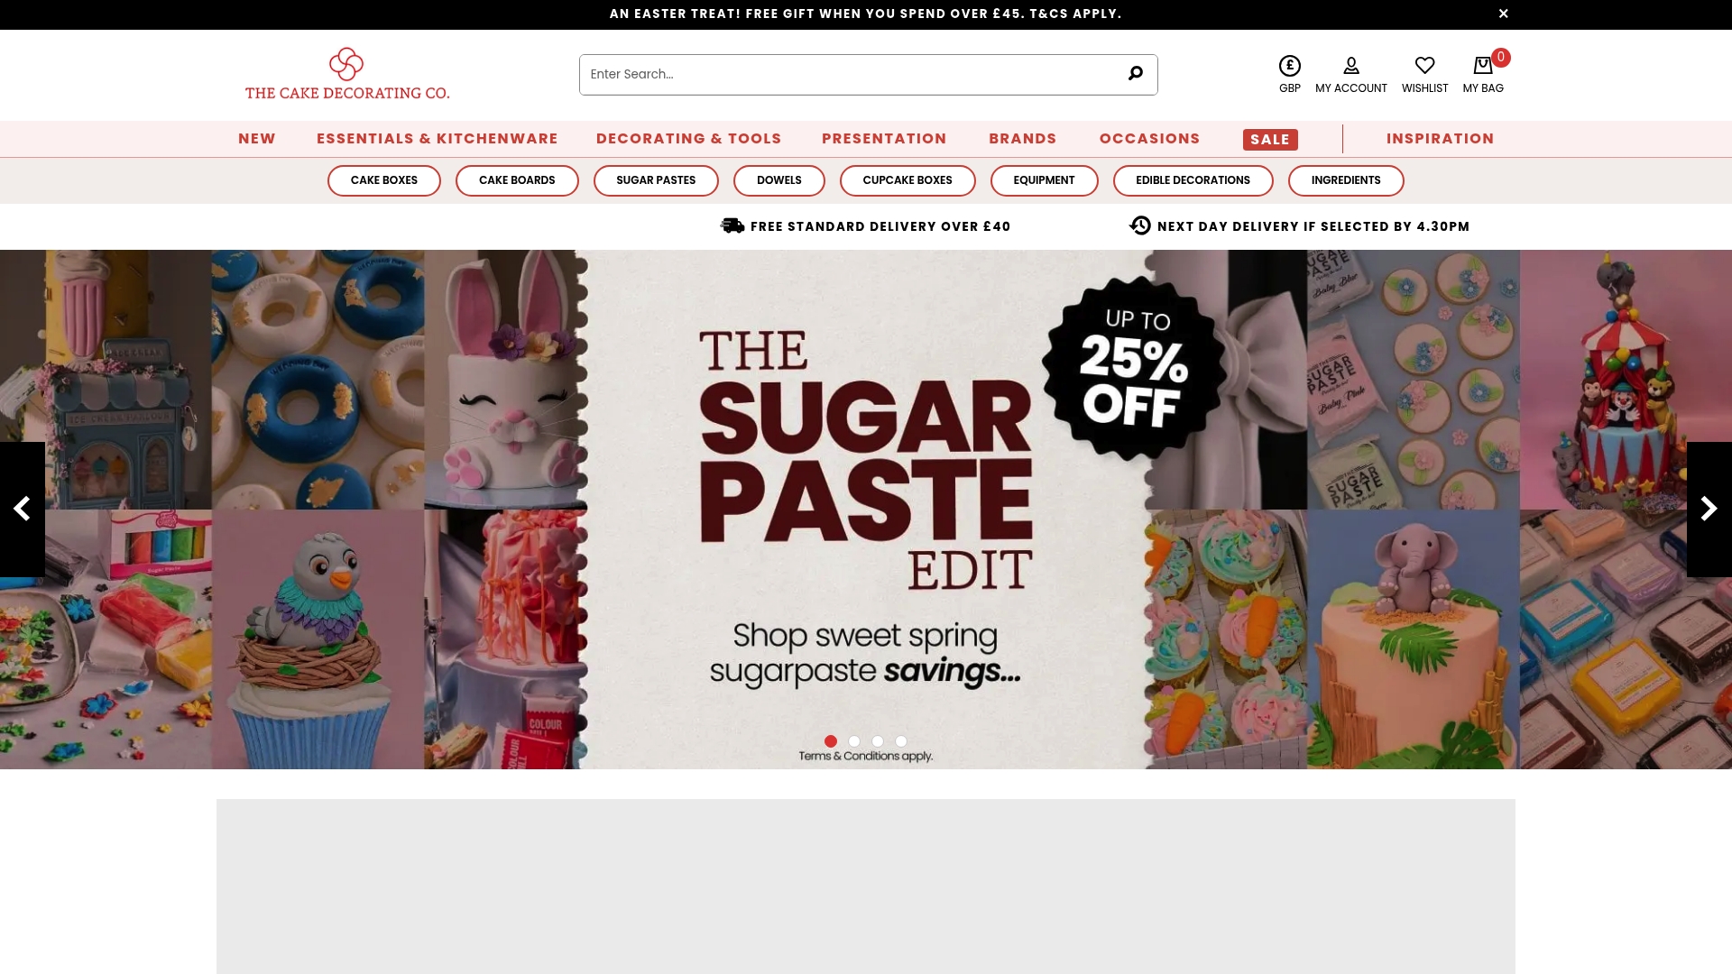Open the Decorating & Tools menu

(x=688, y=139)
